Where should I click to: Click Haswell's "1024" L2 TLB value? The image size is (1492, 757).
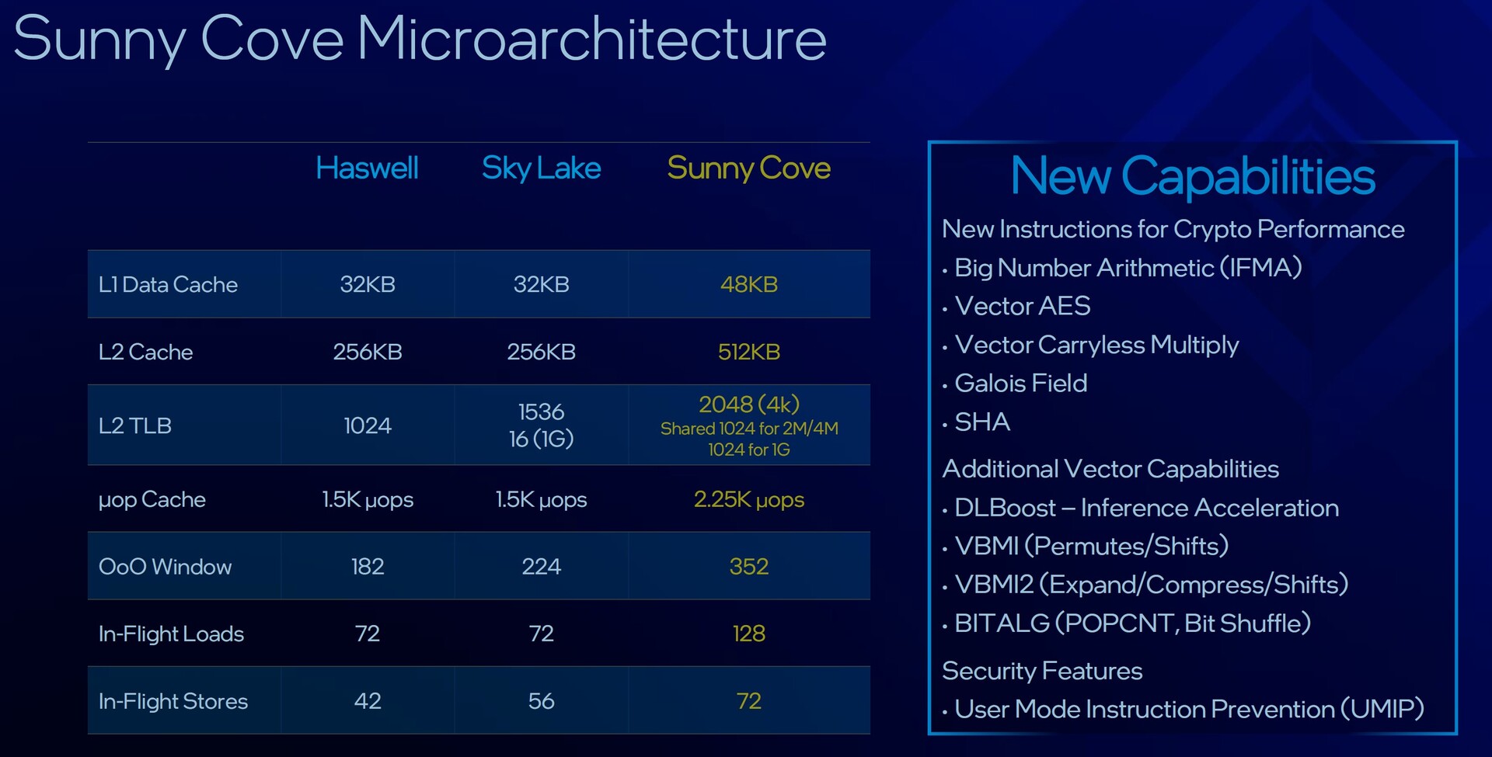coord(368,425)
